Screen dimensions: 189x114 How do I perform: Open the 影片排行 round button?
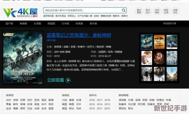point(148,11)
